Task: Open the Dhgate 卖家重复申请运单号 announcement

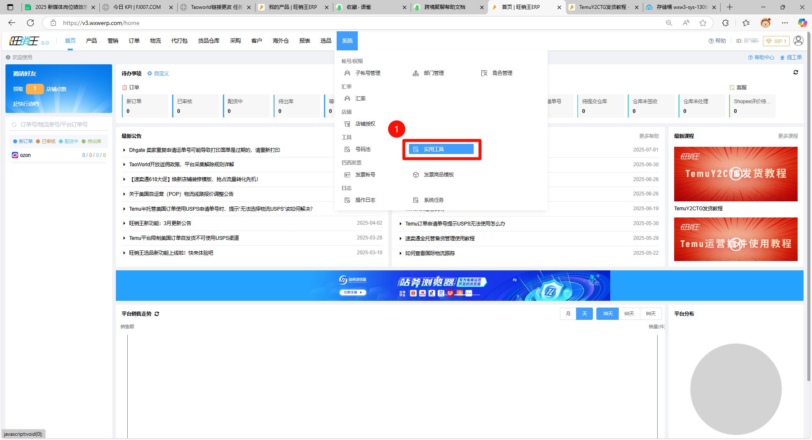Action: [x=204, y=150]
